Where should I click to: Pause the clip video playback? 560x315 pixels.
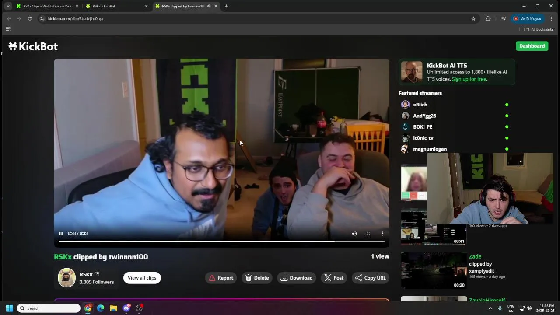61,234
